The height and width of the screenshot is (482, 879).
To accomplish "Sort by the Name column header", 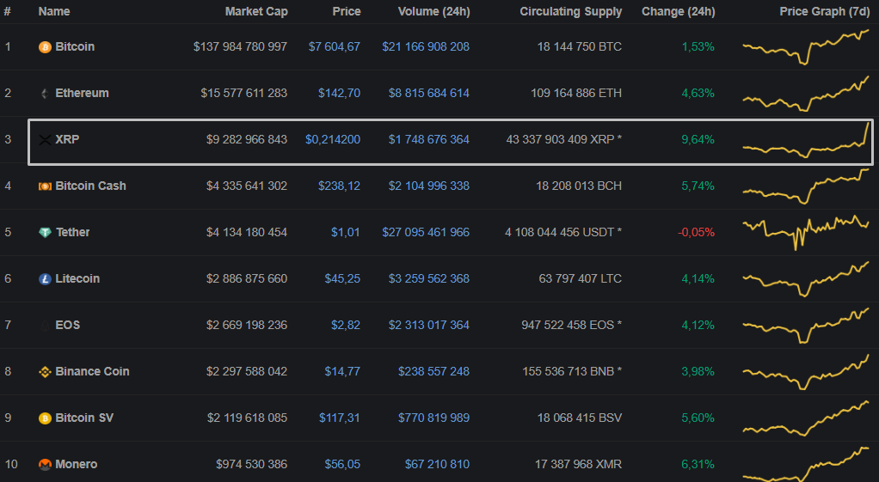I will pos(54,11).
